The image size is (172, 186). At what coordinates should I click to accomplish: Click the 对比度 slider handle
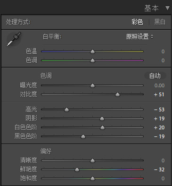(x=117, y=94)
